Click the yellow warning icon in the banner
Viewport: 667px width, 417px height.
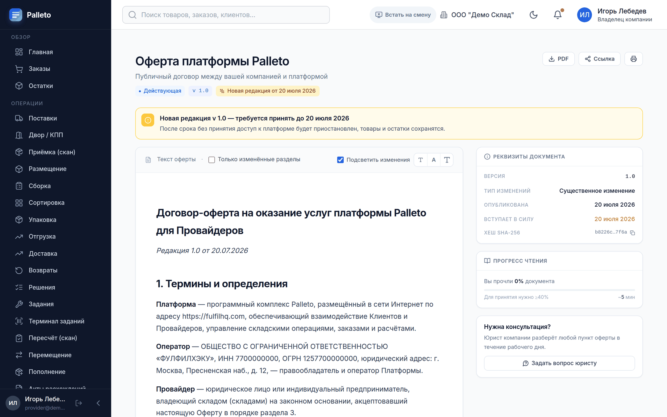point(148,120)
